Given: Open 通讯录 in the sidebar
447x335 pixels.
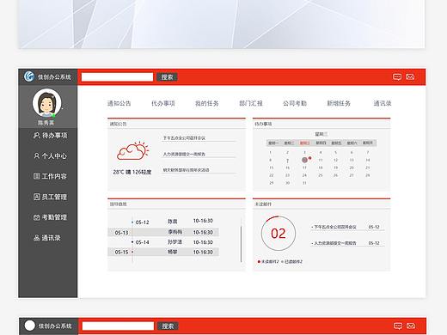Looking at the screenshot, I should coord(47,238).
